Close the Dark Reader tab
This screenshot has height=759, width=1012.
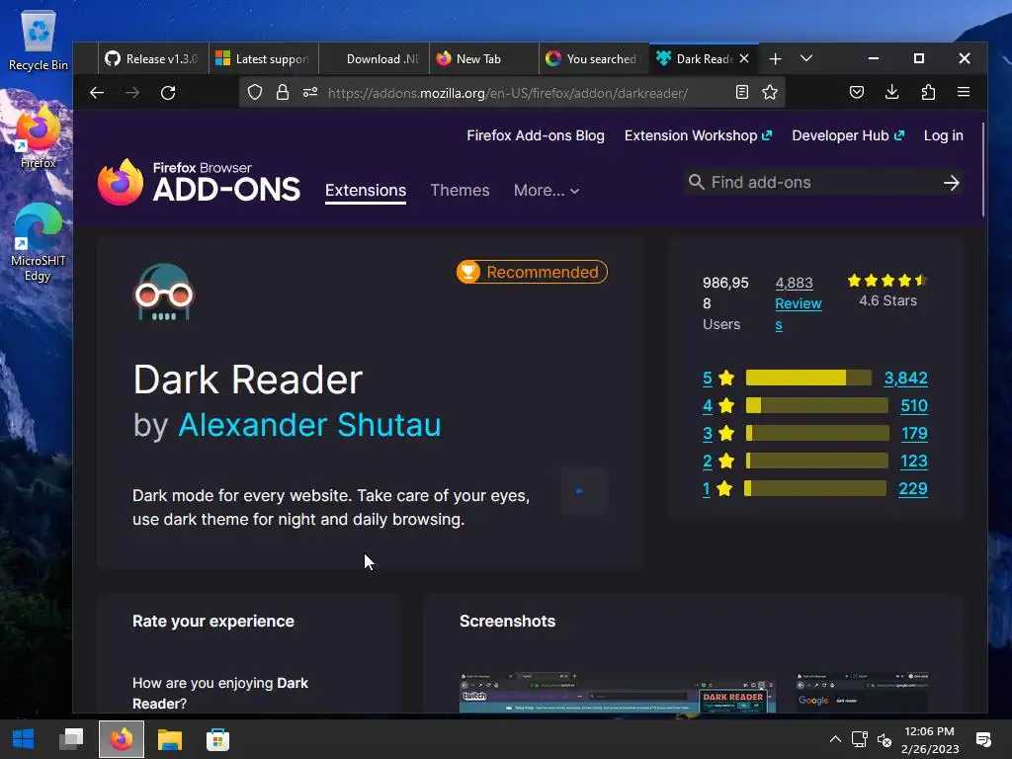[x=744, y=58]
